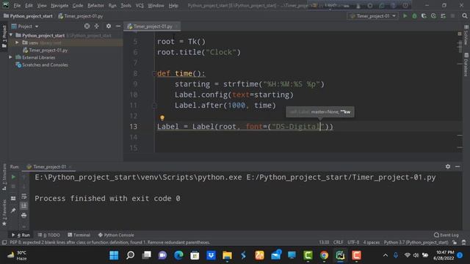Open File Explorer from taskbar
Screen dimensions: 470x264
pos(227,255)
